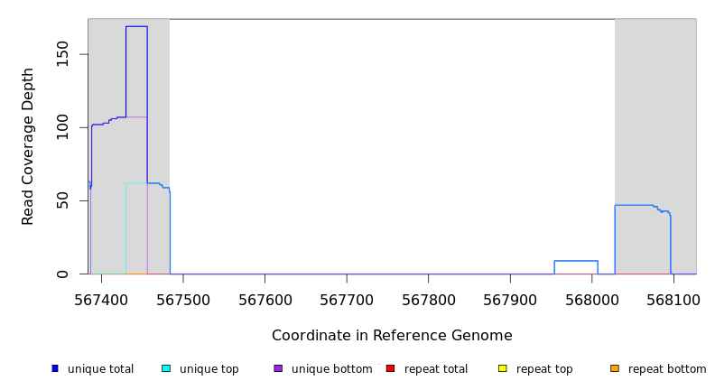Click the 'repeat total' legend label
Screen dimensions: 715x390
pyautogui.click(x=436, y=369)
